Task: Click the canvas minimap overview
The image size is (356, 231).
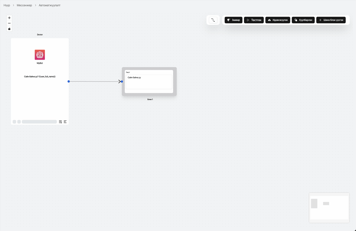Action: pyautogui.click(x=329, y=208)
